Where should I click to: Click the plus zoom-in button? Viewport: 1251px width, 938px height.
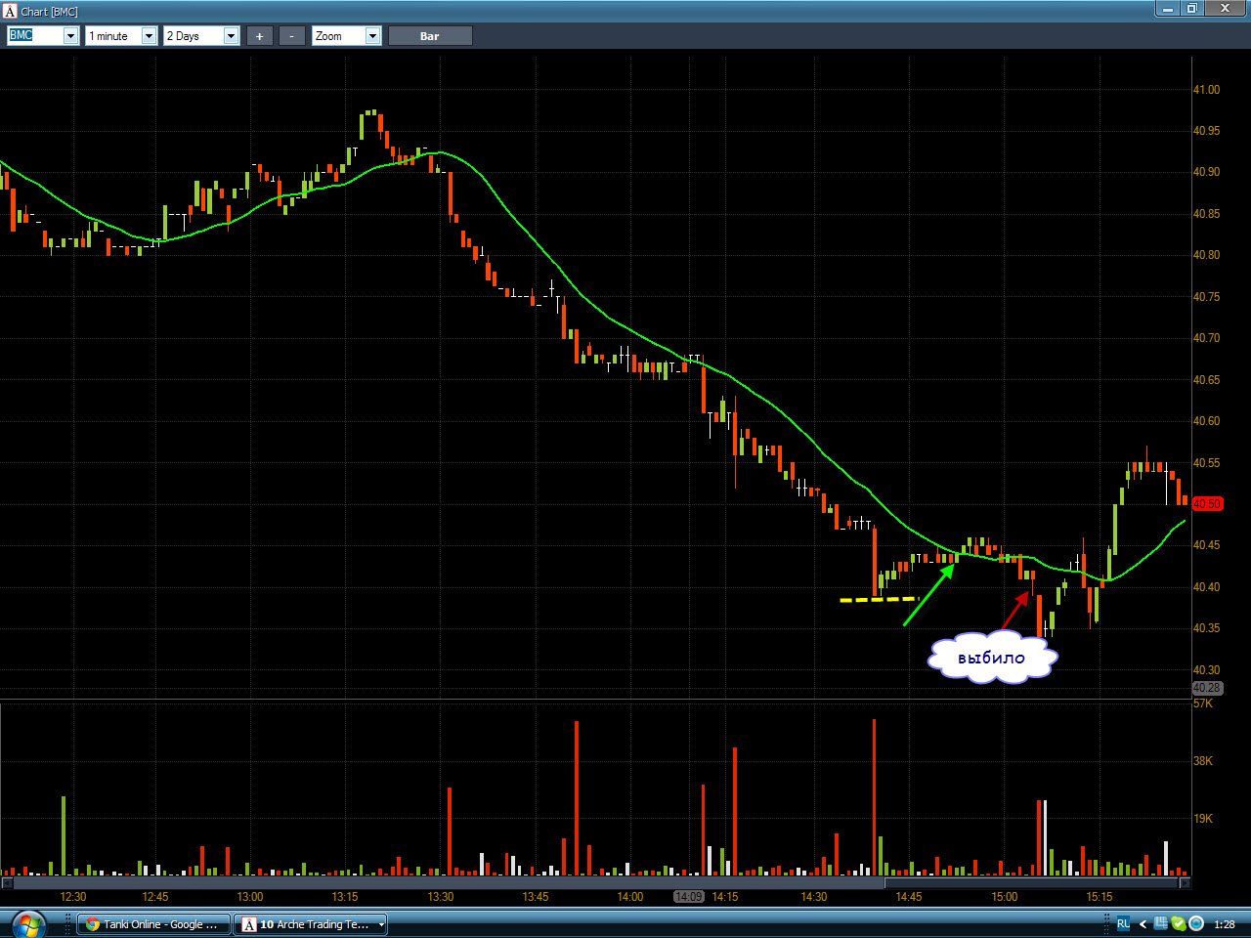pos(259,36)
